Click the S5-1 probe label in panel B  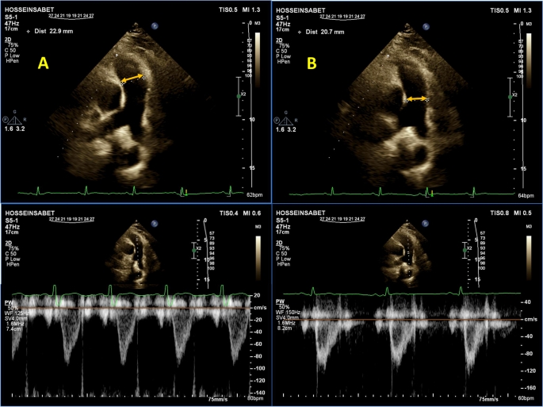point(283,17)
